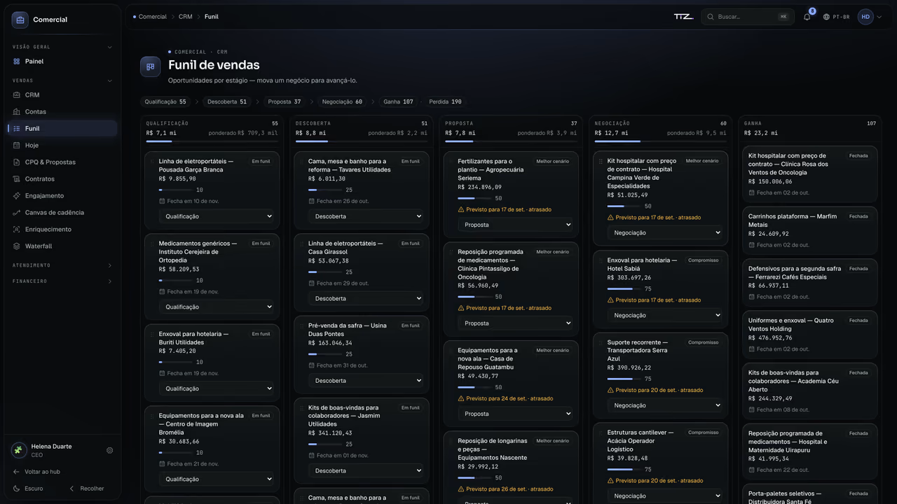Click Comercial breadcrumb link
This screenshot has width=897, height=504.
pos(153,17)
